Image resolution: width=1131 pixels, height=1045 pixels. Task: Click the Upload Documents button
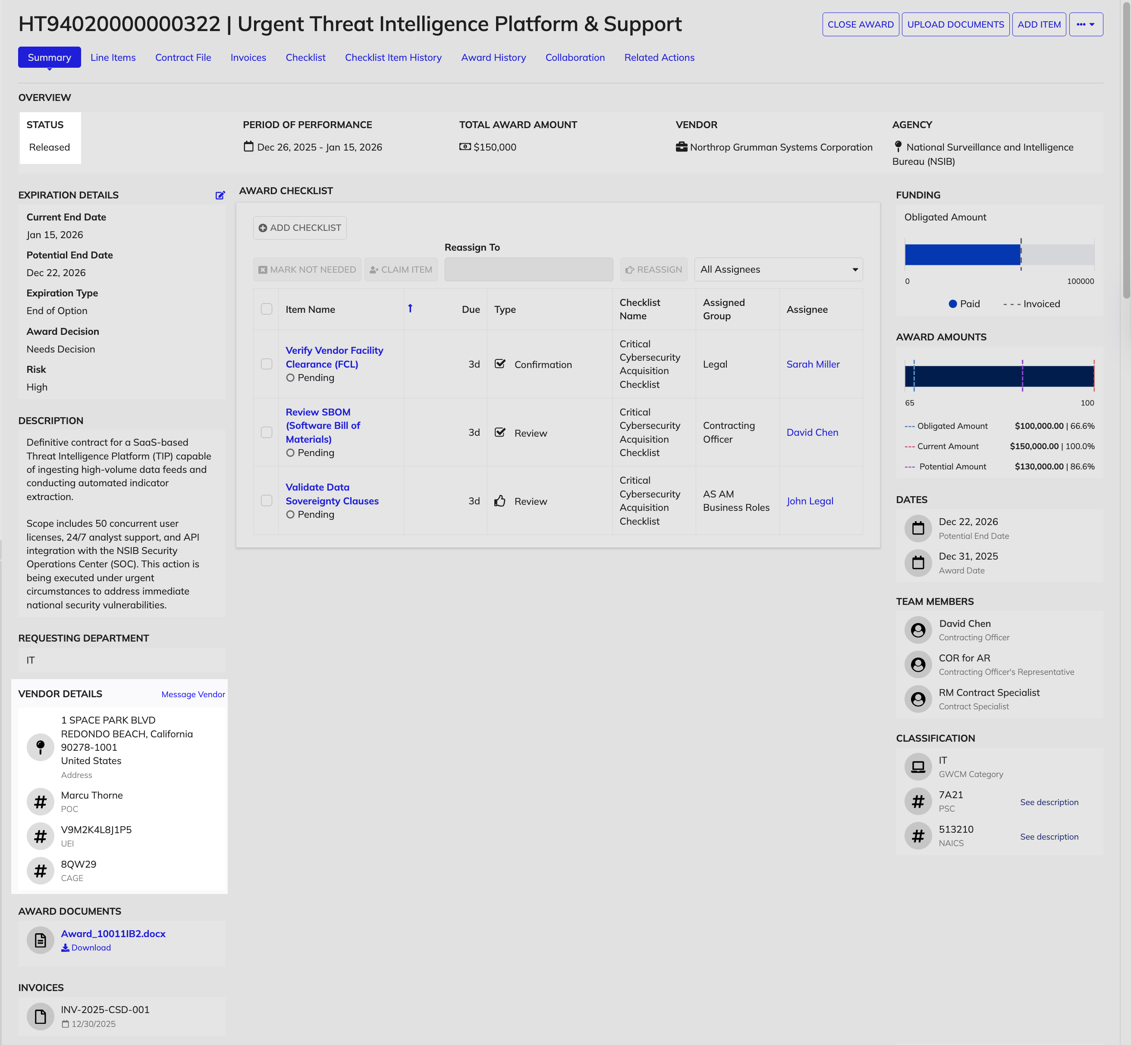pyautogui.click(x=955, y=24)
